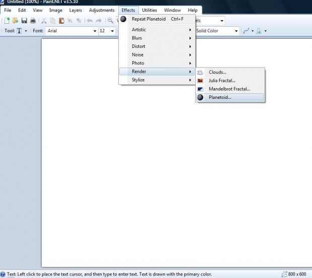The width and height of the screenshot is (312, 278).
Task: Select Clouds from the Render submenu
Action: 217,72
